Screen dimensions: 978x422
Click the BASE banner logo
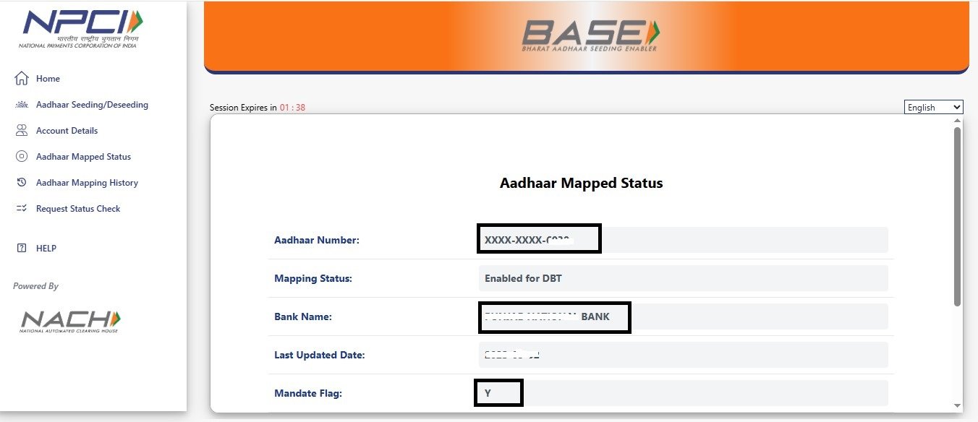click(x=590, y=35)
